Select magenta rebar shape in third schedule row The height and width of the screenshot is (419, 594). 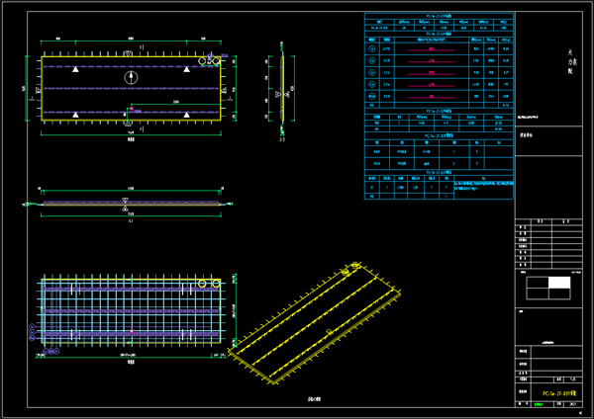click(x=431, y=73)
